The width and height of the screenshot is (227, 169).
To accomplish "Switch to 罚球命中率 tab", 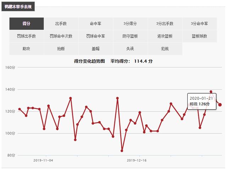I will click(95, 36).
